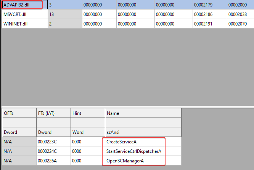
Task: Select value 00002038 in MSVCRT.dll row
Action: [x=241, y=14]
